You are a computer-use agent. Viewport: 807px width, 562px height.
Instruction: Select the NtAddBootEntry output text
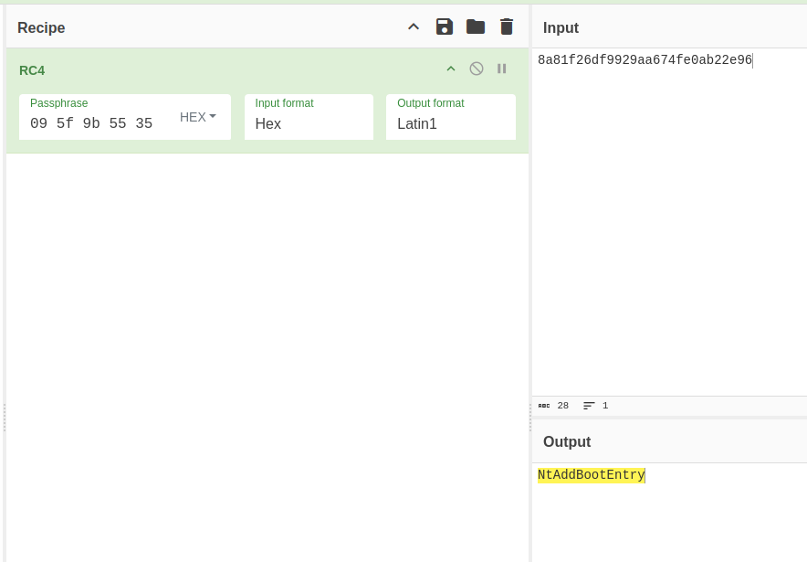(591, 475)
